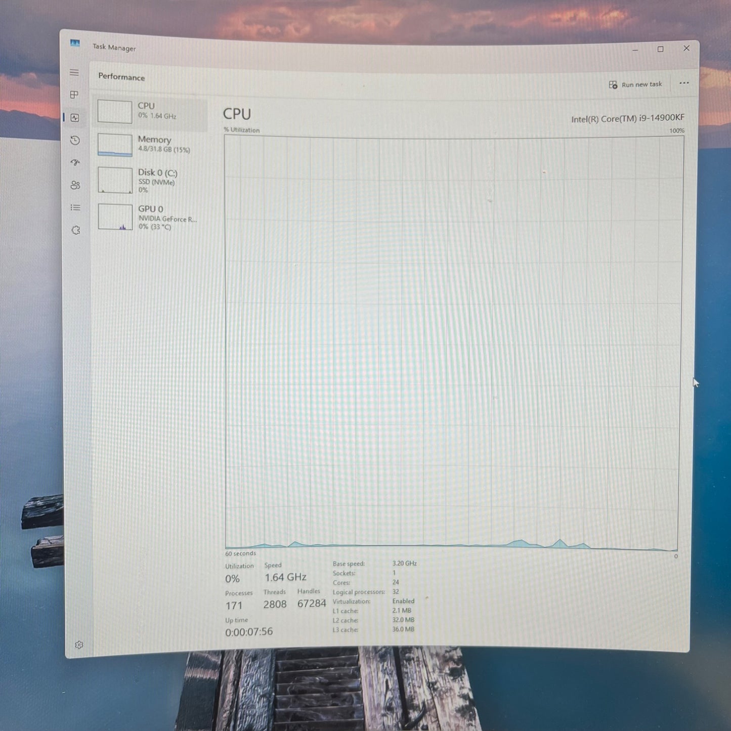Click the Run new task icon
The height and width of the screenshot is (731, 731).
tap(613, 85)
